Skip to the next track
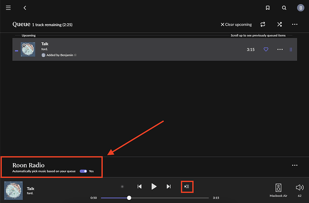The image size is (309, 203). tap(169, 186)
